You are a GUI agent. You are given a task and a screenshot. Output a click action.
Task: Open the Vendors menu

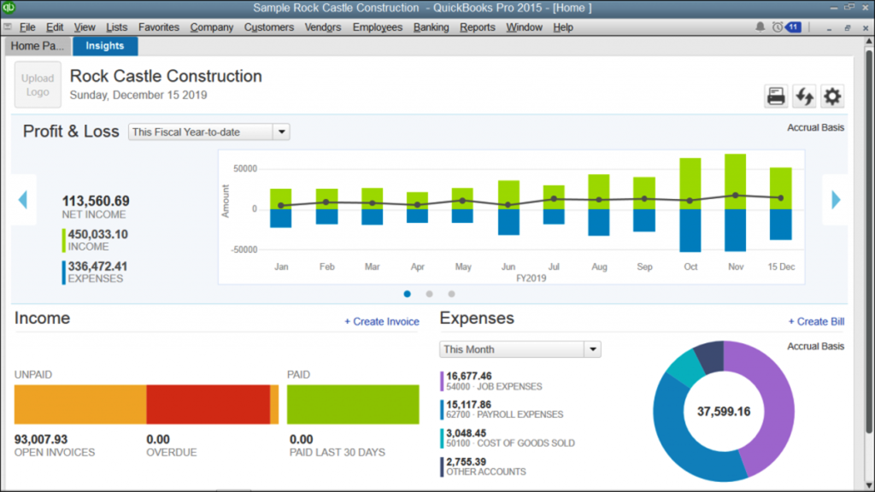pos(323,26)
